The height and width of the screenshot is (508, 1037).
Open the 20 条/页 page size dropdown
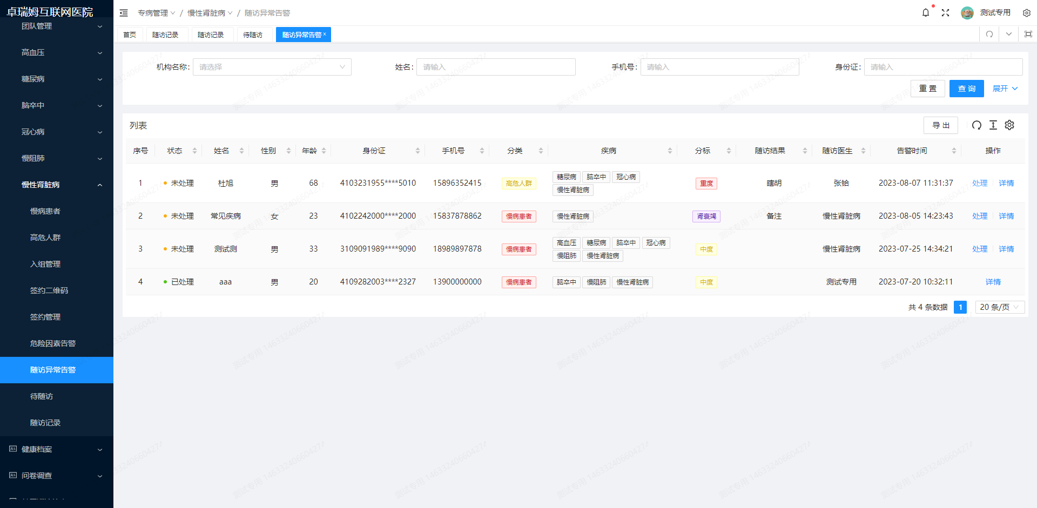(x=999, y=307)
